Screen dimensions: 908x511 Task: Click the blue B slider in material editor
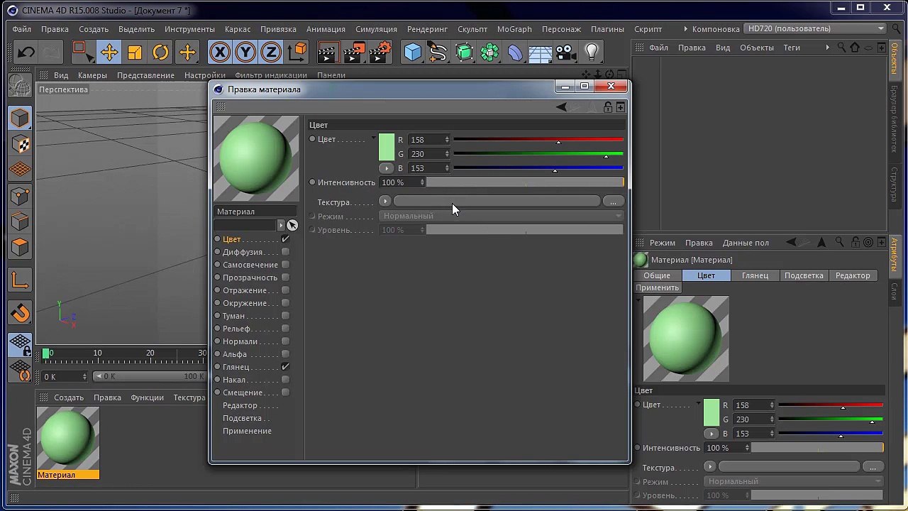[538, 168]
